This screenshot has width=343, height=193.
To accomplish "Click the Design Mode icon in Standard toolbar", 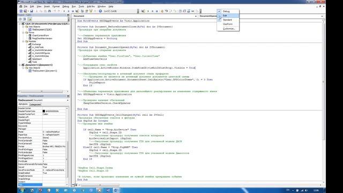I will click(77, 11).
